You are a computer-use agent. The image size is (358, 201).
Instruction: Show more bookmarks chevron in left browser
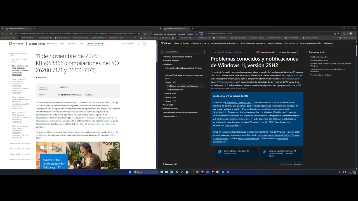coord(135,38)
